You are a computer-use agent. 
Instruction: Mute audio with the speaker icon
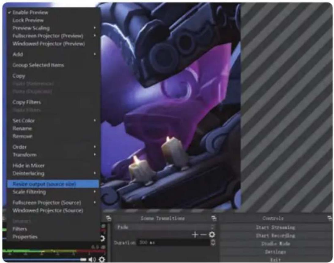[x=92, y=259]
